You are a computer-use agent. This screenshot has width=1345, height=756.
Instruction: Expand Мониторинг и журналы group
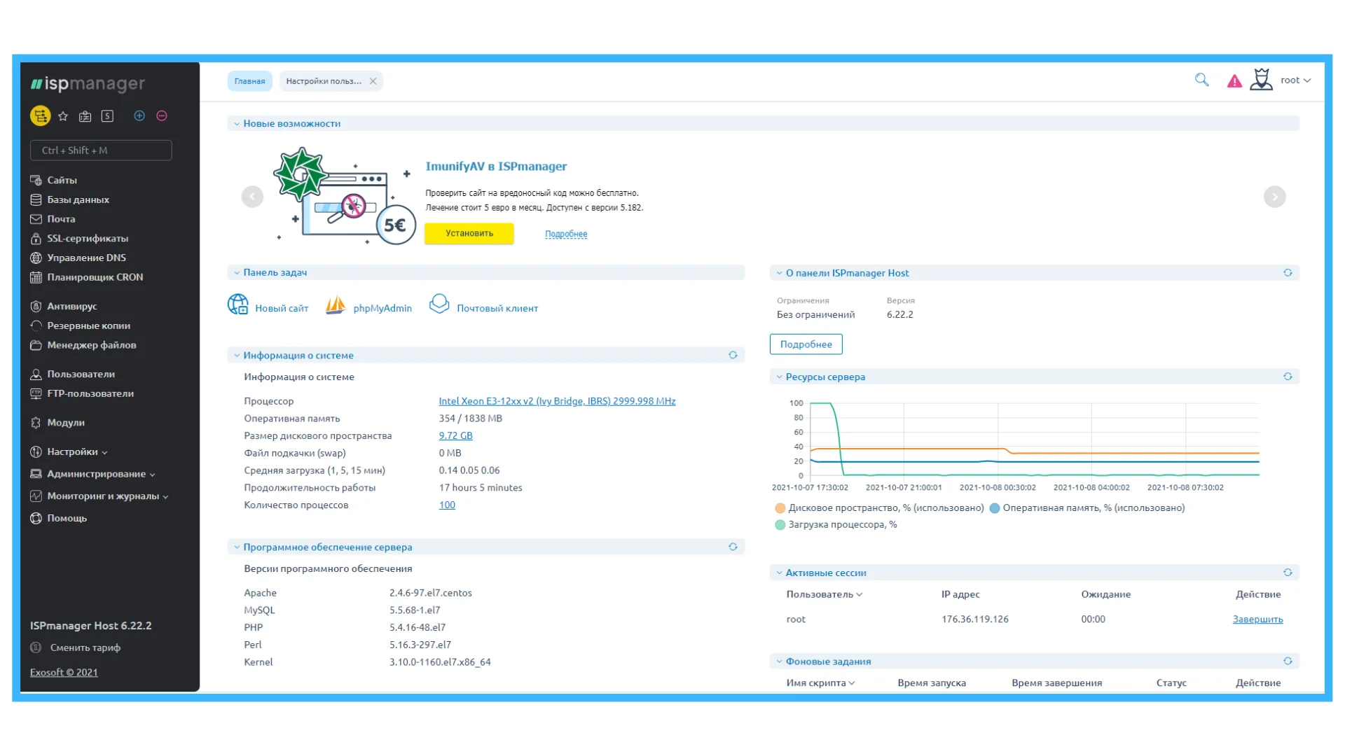click(x=99, y=496)
